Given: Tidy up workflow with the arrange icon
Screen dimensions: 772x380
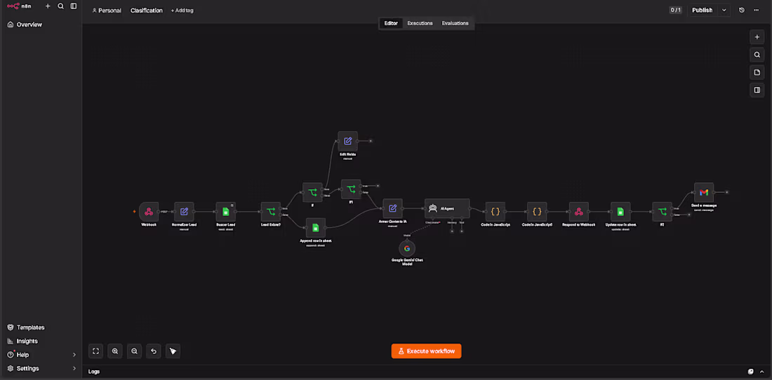Looking at the screenshot, I should click(173, 351).
